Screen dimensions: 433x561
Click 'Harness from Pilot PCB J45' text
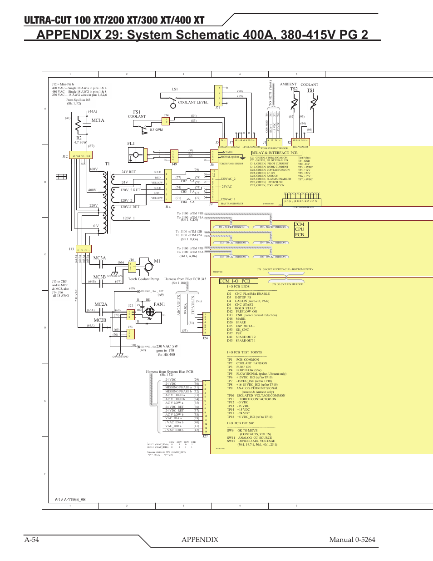pos(185,279)
